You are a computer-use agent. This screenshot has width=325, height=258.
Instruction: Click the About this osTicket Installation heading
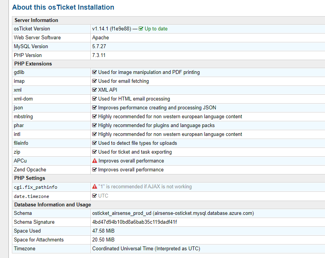63,7
